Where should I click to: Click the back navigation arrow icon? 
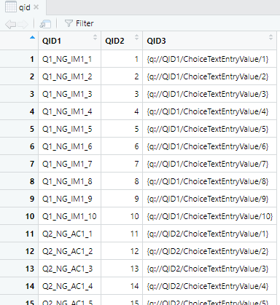pos(10,24)
